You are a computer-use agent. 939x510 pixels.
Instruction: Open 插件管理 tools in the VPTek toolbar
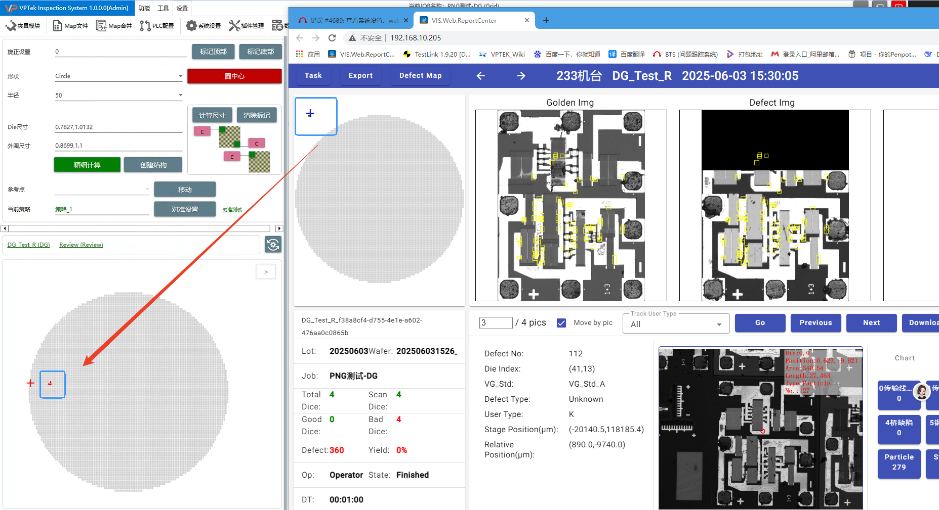[246, 26]
